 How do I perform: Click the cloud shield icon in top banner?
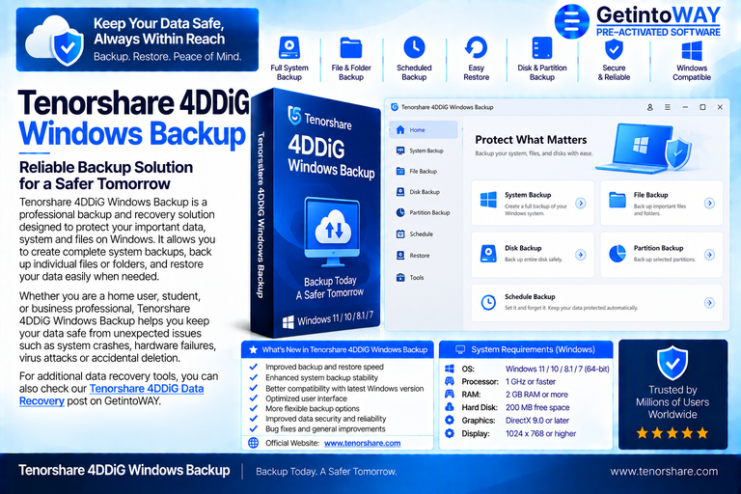click(55, 41)
